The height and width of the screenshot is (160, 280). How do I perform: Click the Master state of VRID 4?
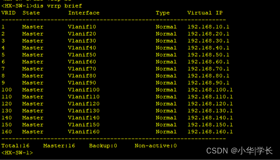click(x=32, y=48)
